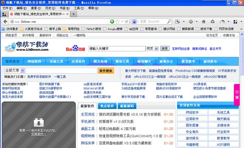244x148 pixels.
Task: Click the bookmark star icon in address bar
Action: (117, 22)
